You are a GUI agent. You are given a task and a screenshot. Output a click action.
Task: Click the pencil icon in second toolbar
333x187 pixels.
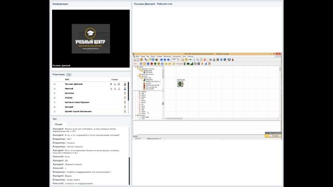coord(174,64)
